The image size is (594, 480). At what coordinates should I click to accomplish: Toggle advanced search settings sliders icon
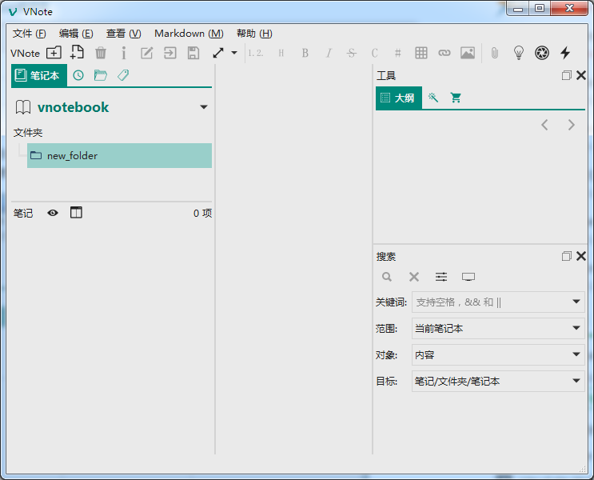(441, 277)
